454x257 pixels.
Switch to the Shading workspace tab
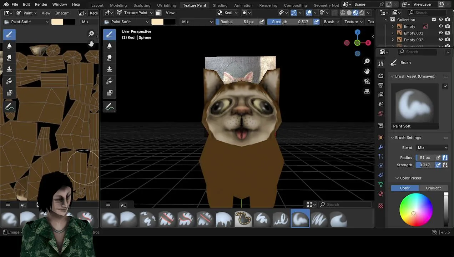click(x=220, y=5)
